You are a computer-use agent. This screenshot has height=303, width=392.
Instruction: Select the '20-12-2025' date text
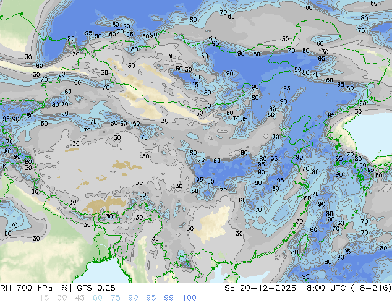[x=268, y=288]
